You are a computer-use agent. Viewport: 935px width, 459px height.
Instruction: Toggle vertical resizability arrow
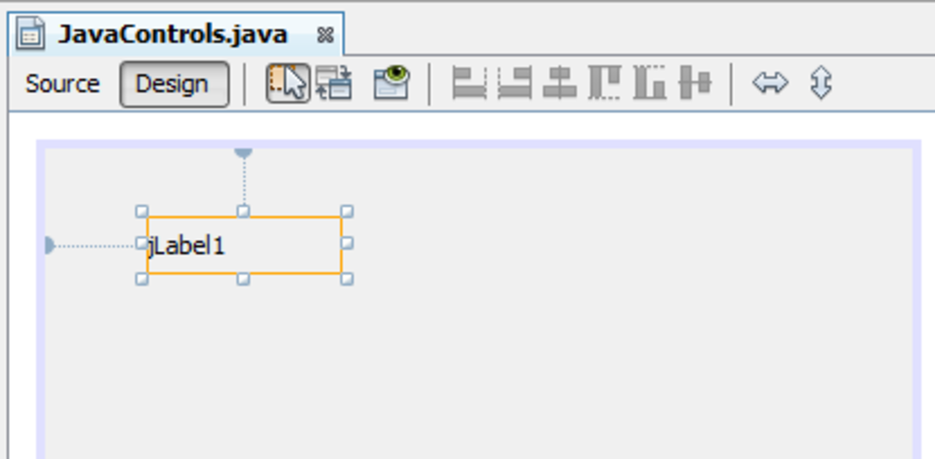[821, 83]
